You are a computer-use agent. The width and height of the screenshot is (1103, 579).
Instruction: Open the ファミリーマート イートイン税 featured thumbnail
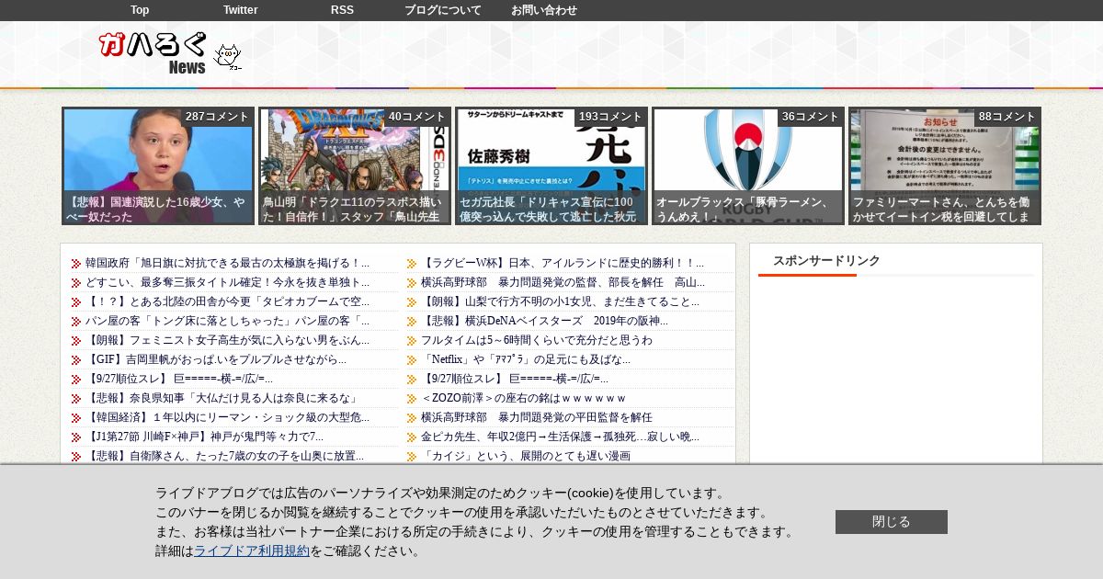945,166
